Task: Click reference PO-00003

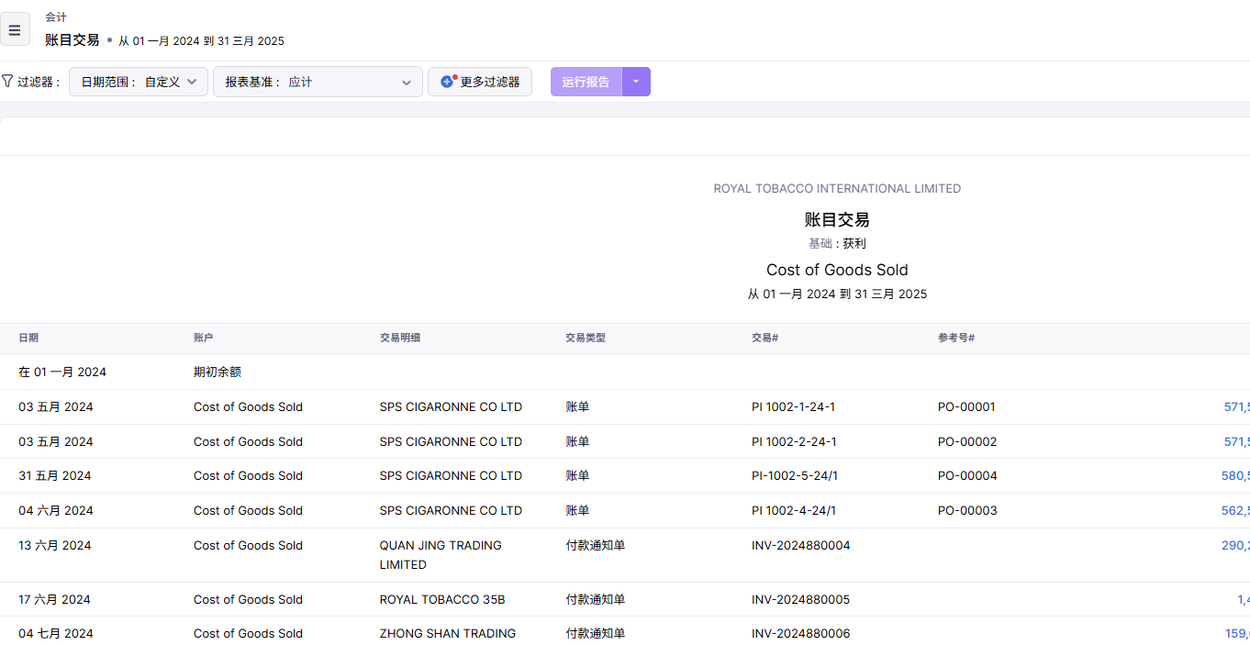Action: point(967,510)
